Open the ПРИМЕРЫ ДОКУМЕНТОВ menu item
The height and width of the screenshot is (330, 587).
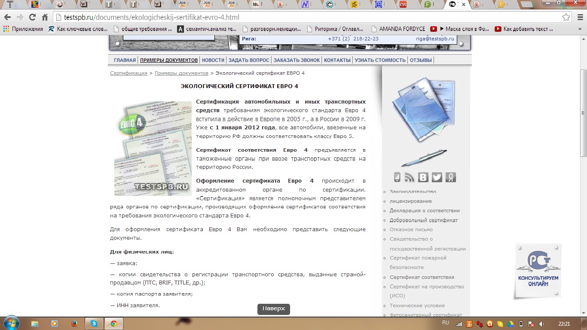click(169, 60)
